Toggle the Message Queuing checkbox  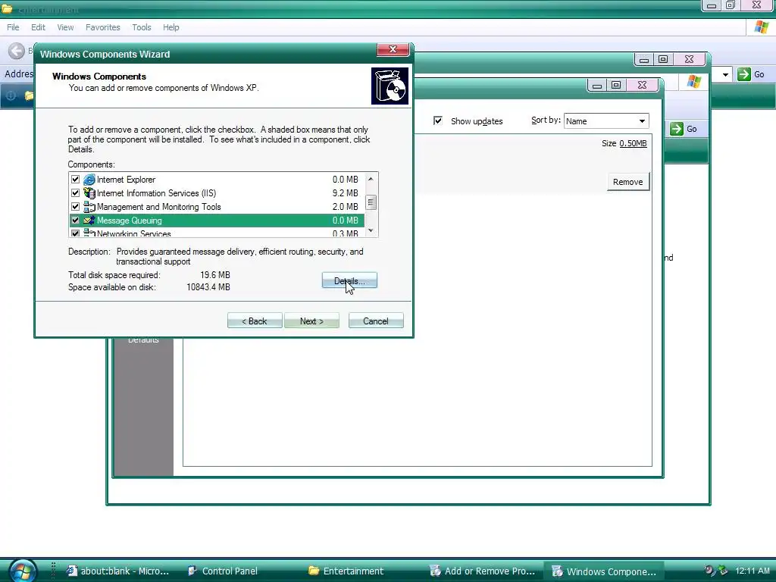[75, 221]
